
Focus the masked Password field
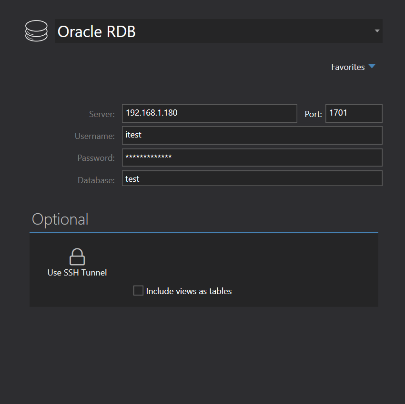click(x=252, y=157)
